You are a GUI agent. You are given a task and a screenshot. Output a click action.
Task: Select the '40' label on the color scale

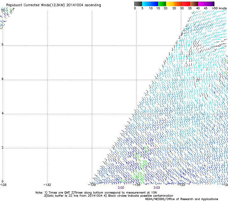[198, 8]
